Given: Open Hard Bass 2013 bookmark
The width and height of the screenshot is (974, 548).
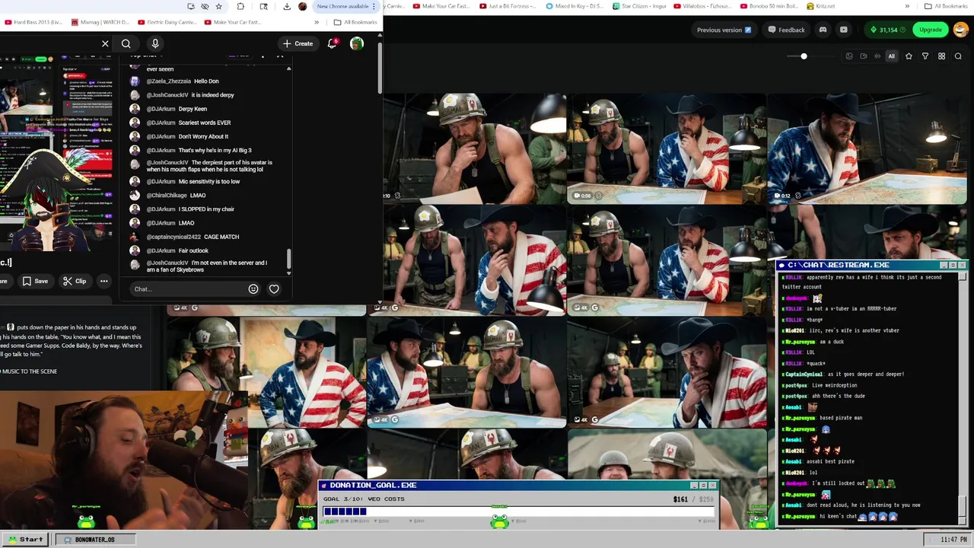Looking at the screenshot, I should click(x=33, y=22).
